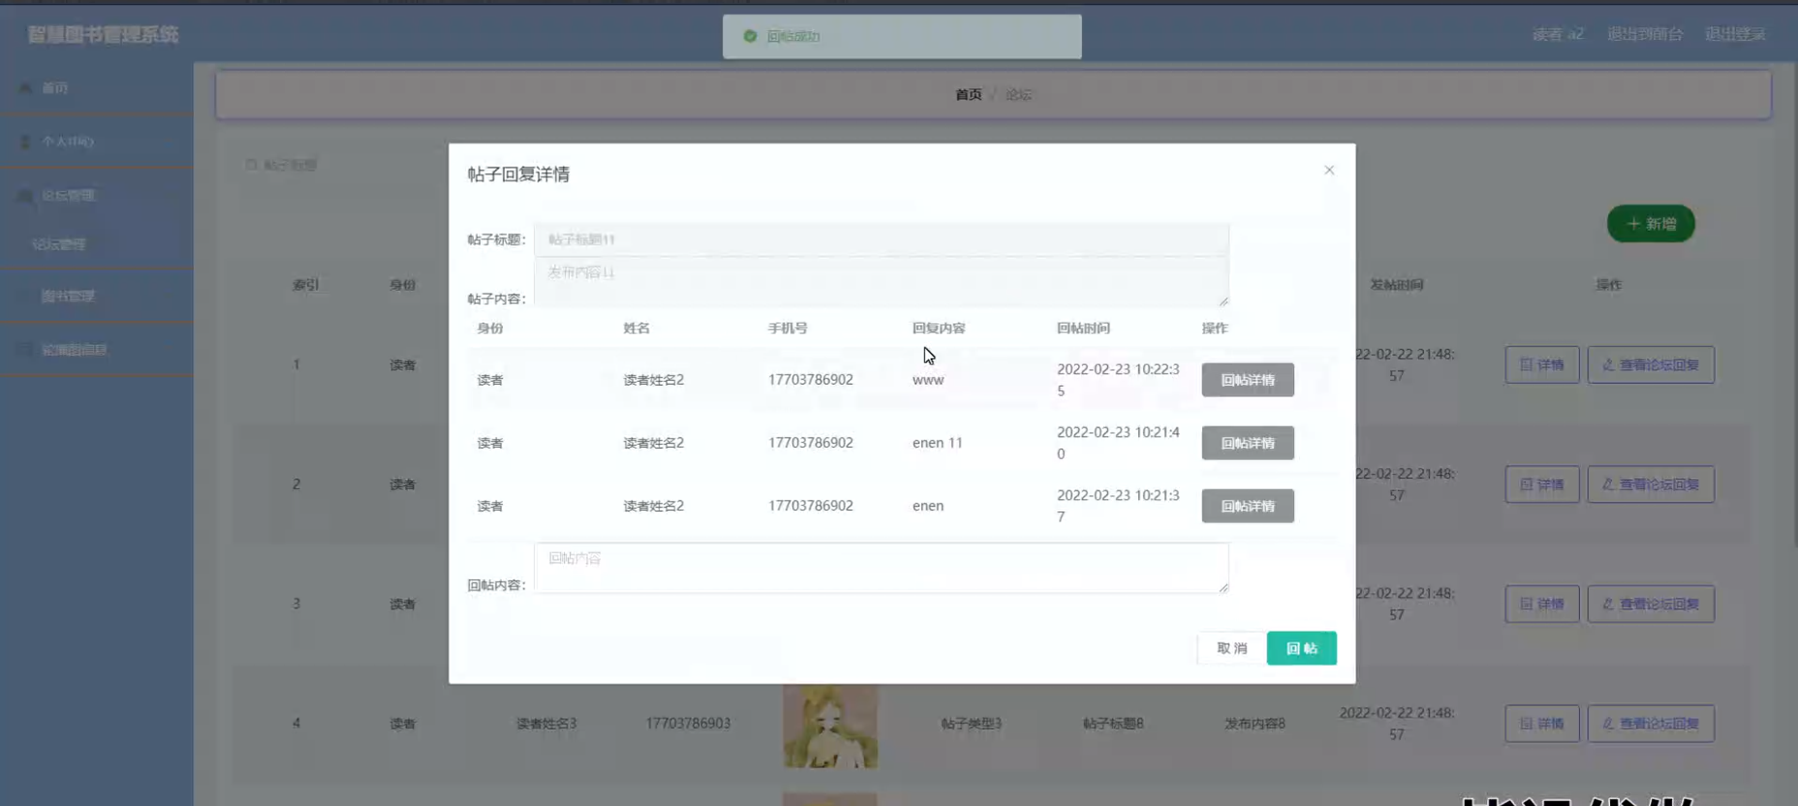Click the home icon beside 首页 in the sidebar
1798x806 pixels.
25,88
